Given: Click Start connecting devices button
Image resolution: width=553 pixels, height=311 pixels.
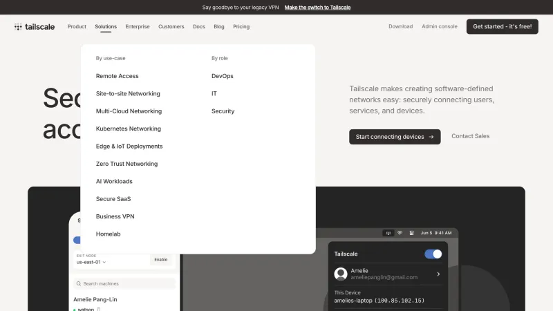Looking at the screenshot, I should click(x=395, y=137).
